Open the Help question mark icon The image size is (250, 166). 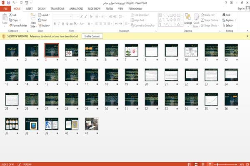pos(226,3)
